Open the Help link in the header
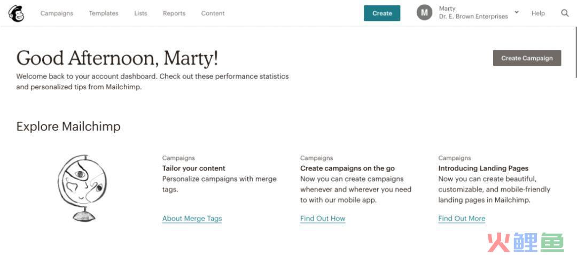 pyautogui.click(x=538, y=13)
